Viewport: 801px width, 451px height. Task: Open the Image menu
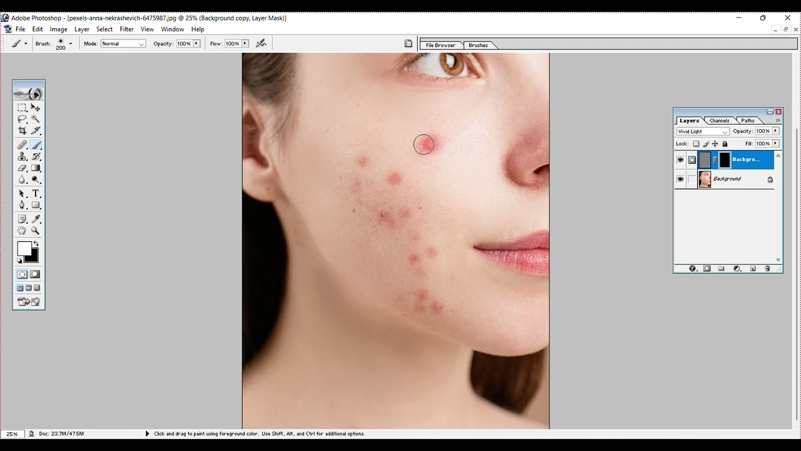pyautogui.click(x=59, y=29)
